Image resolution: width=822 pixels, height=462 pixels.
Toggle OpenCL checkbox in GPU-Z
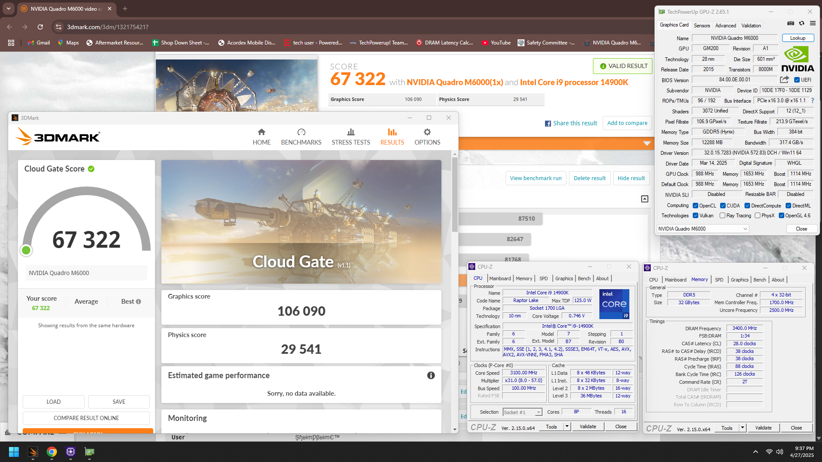point(696,206)
